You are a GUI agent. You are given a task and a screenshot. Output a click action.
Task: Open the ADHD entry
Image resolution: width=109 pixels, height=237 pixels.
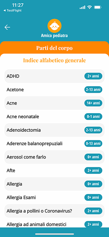click(x=54, y=76)
